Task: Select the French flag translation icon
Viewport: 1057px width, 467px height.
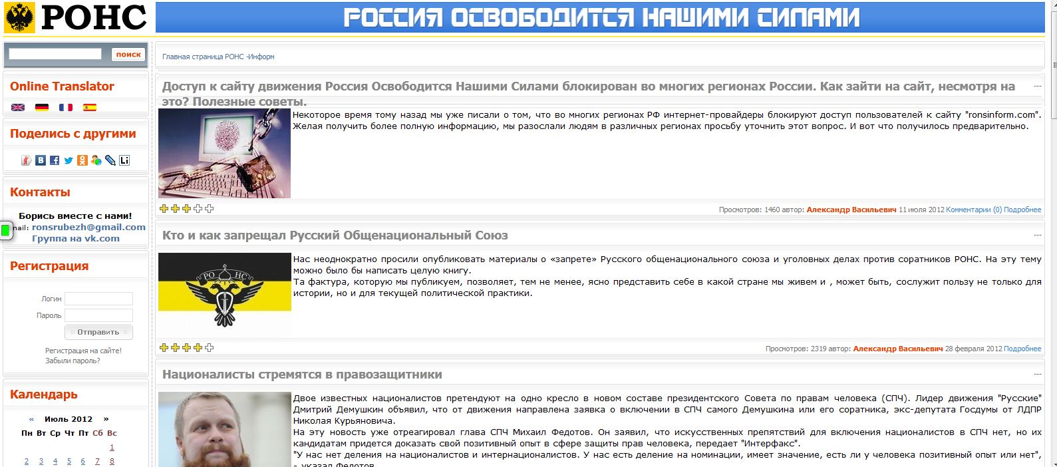Action: coord(66,107)
